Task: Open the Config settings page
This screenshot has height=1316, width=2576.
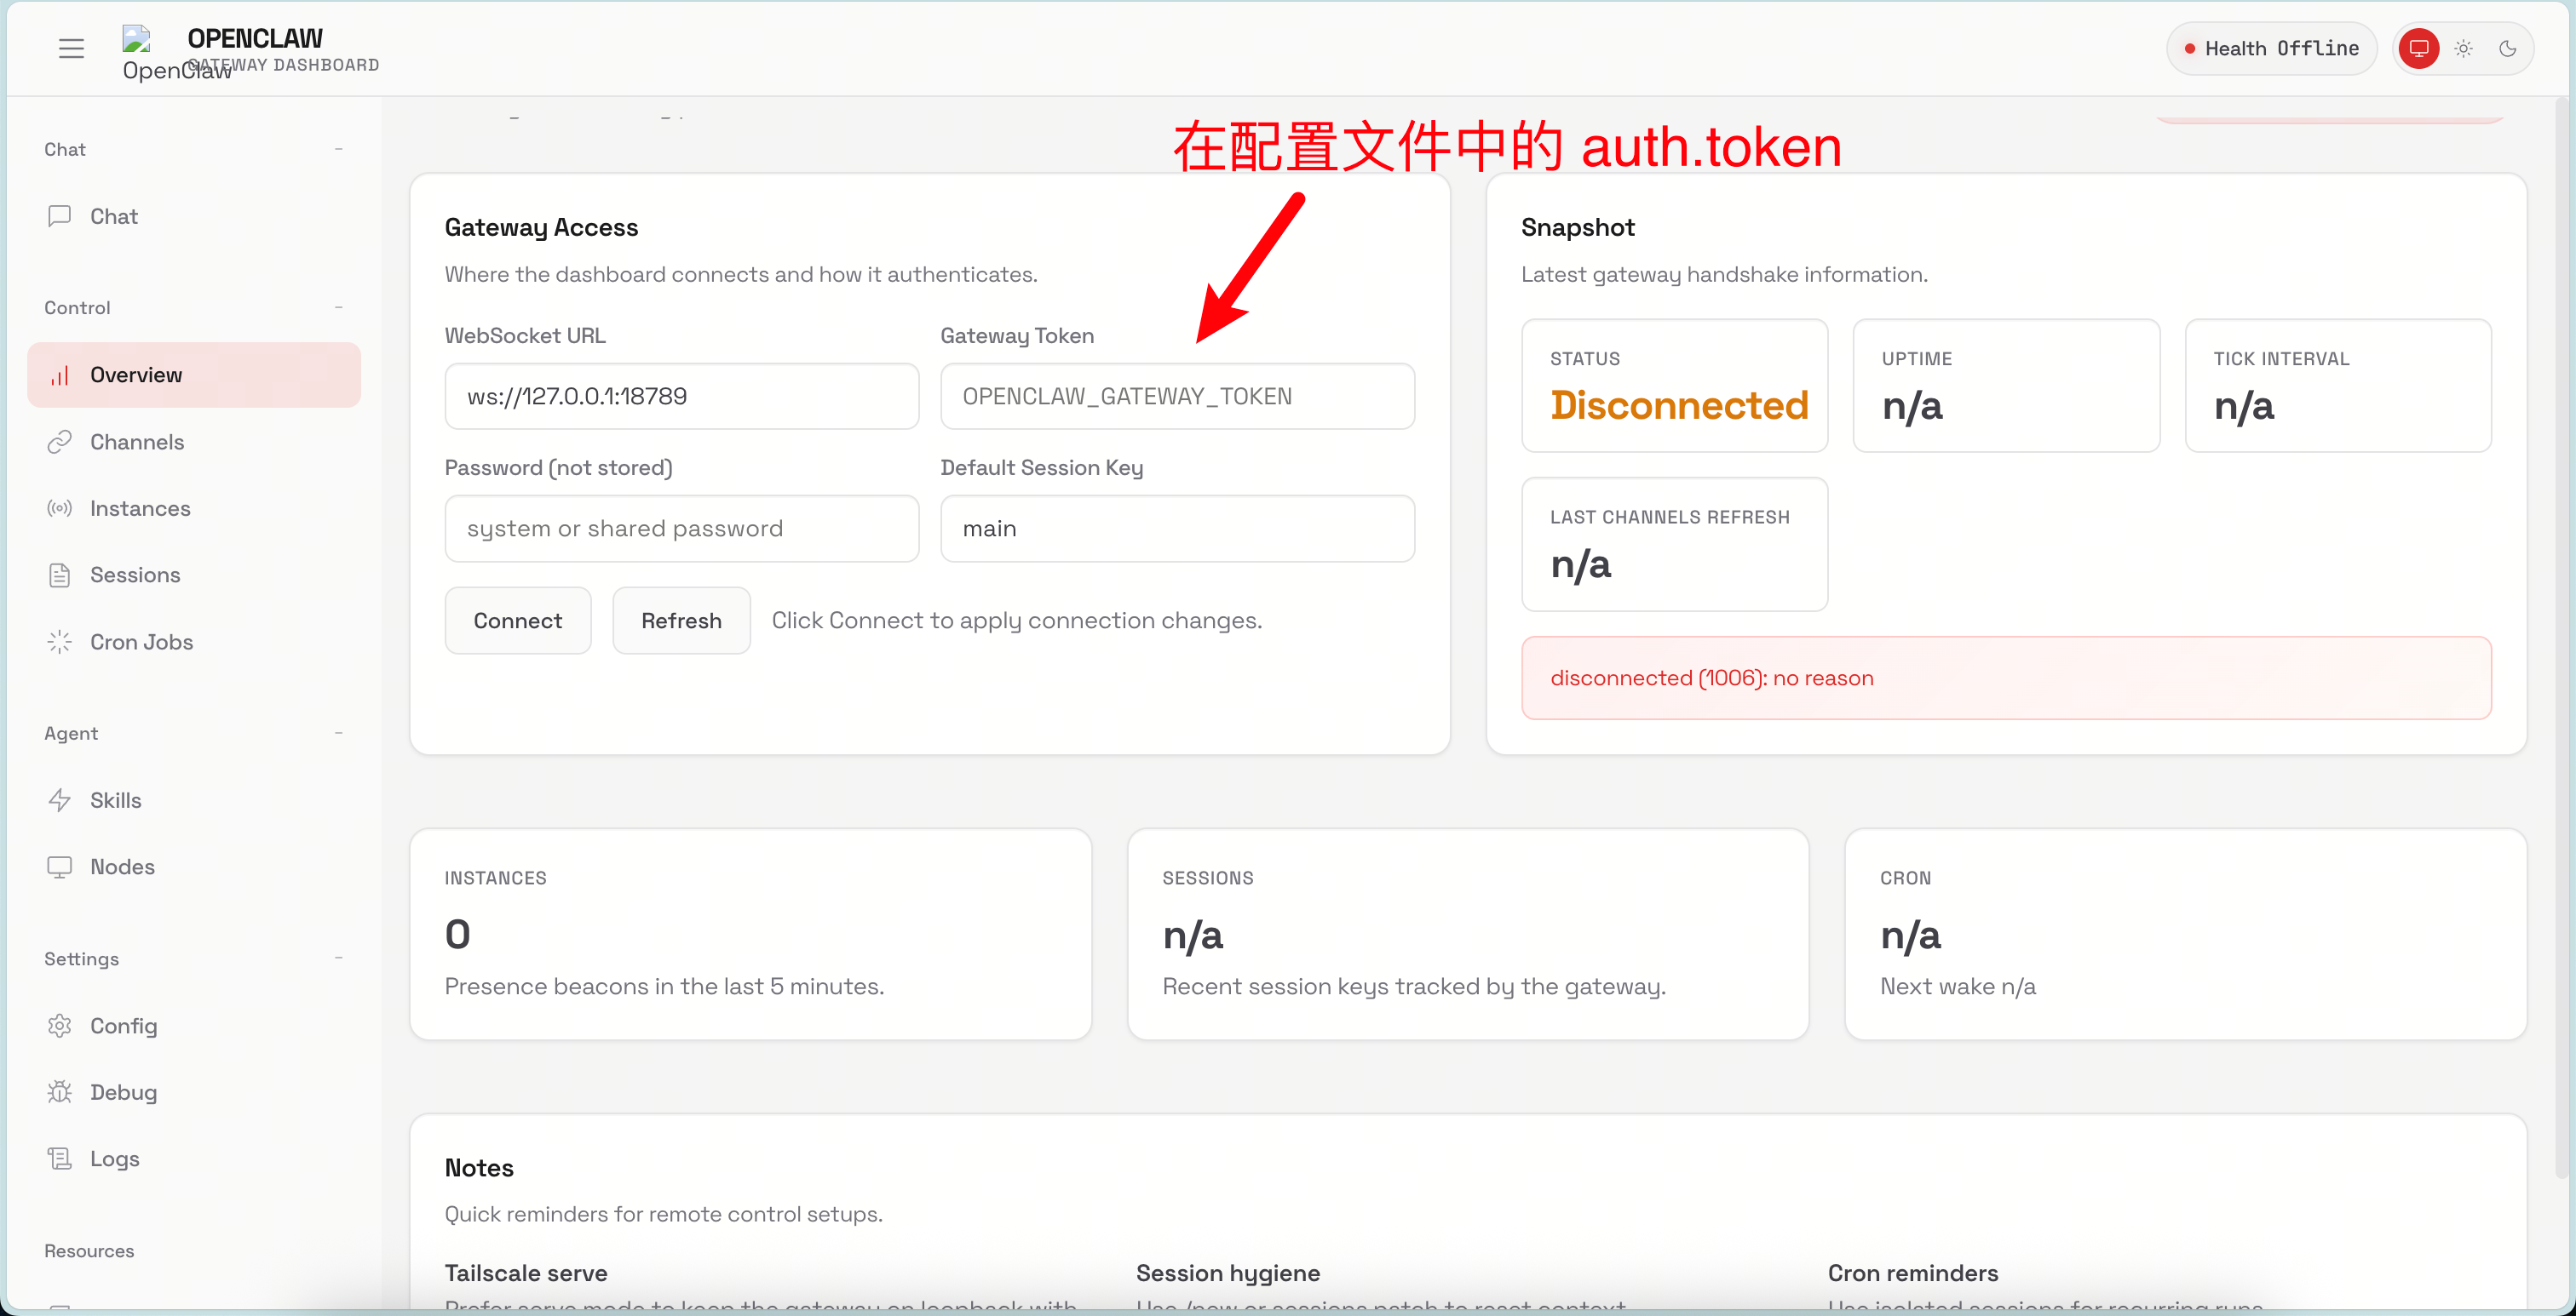Action: click(123, 1027)
